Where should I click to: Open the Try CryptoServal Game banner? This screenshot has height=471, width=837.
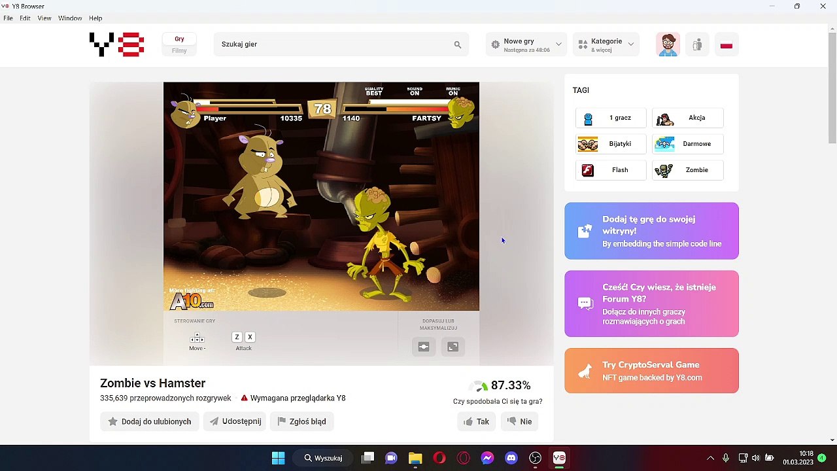click(x=651, y=371)
